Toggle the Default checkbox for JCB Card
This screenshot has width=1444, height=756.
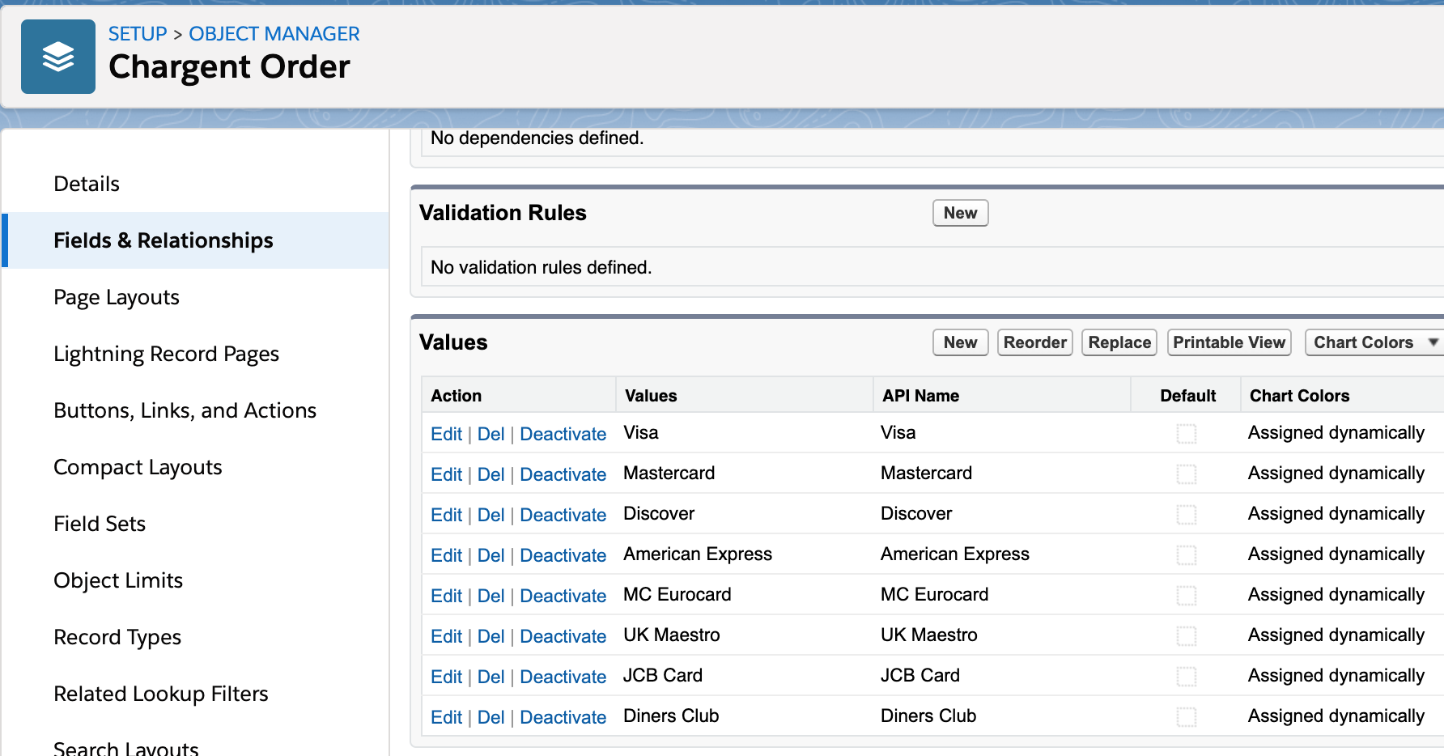click(x=1186, y=677)
